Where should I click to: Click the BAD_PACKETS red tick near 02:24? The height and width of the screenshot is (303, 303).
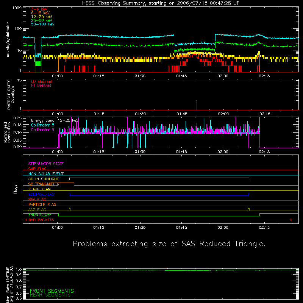pos(291,220)
